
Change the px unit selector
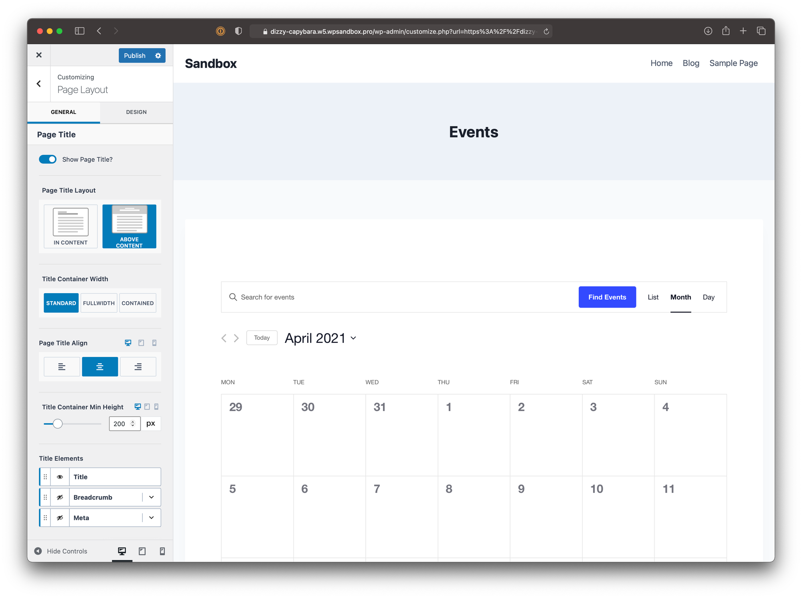click(151, 424)
